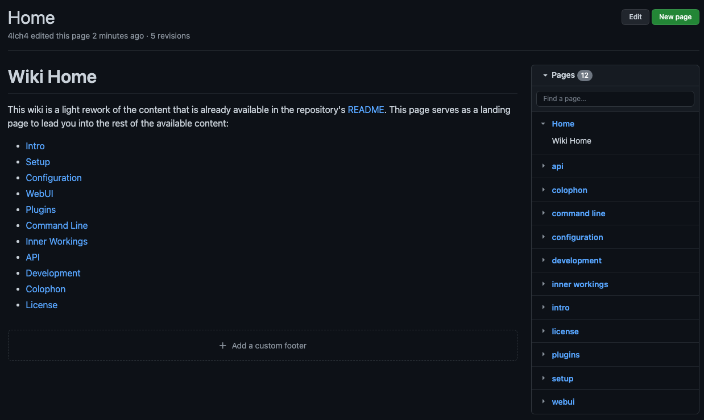
Task: View the 5 revisions history
Action: pos(170,36)
